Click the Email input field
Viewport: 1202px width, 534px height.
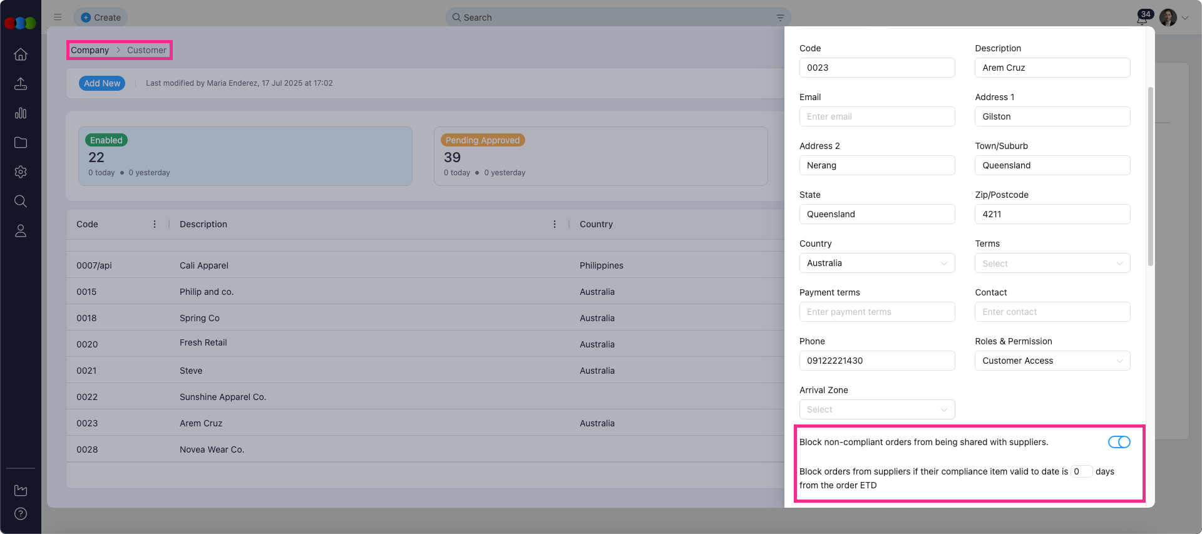point(876,117)
